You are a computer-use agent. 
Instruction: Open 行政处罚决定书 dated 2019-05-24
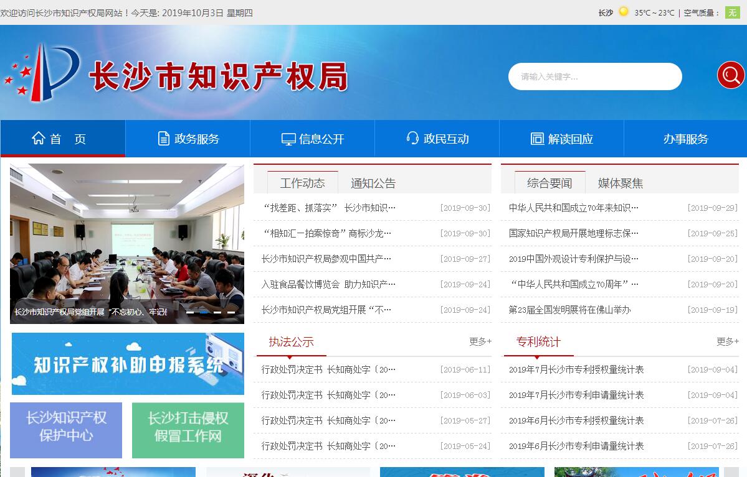coord(328,446)
